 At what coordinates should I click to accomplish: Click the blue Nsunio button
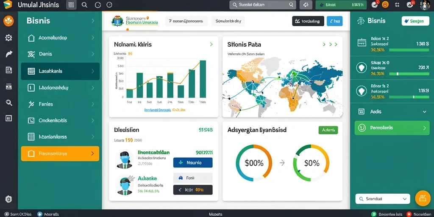[x=193, y=163]
